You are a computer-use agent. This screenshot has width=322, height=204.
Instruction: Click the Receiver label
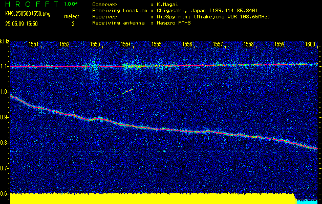click(104, 16)
